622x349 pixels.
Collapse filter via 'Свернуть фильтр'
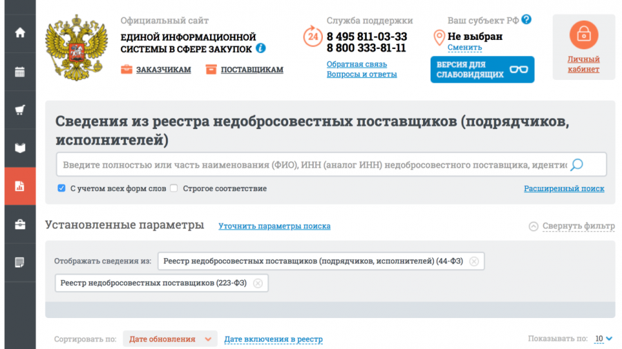pyautogui.click(x=572, y=226)
